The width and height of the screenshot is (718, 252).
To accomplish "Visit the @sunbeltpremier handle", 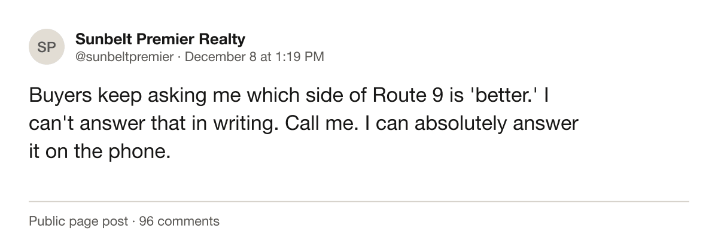I will (x=124, y=57).
